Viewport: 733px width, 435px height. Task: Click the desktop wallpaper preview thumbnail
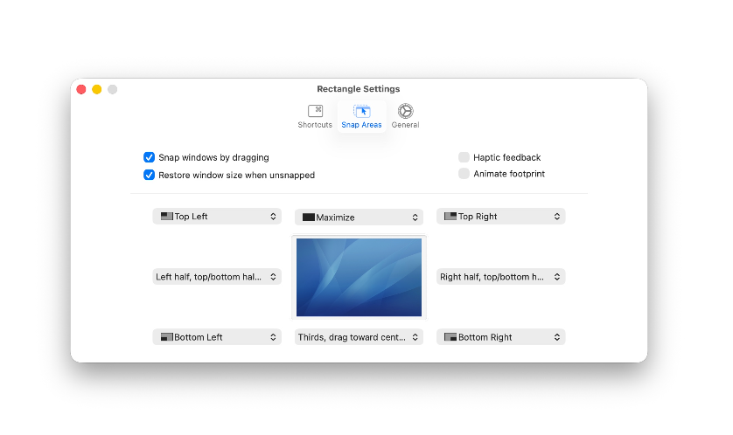point(359,277)
